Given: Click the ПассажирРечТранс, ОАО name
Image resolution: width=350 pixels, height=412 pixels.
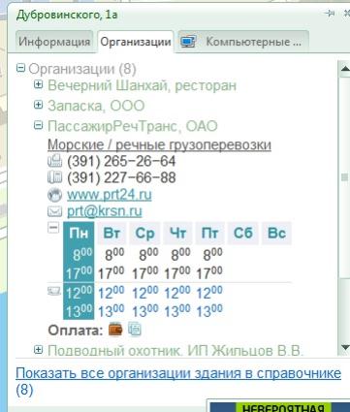Looking at the screenshot, I should [133, 126].
